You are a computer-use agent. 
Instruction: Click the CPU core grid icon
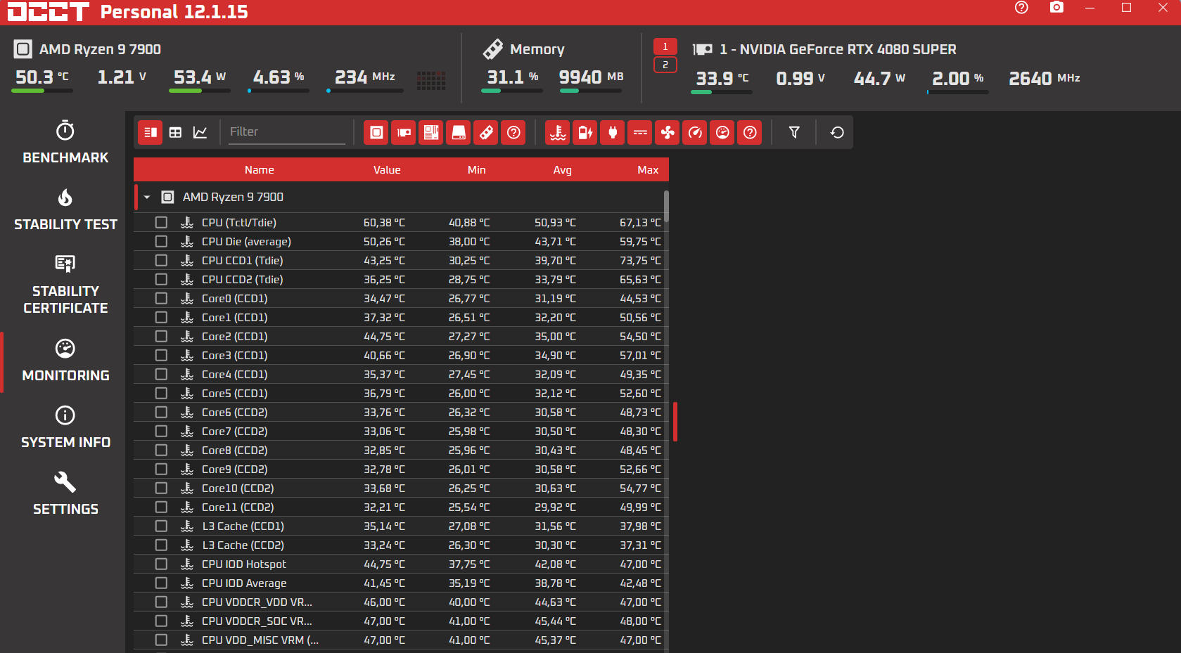point(431,80)
